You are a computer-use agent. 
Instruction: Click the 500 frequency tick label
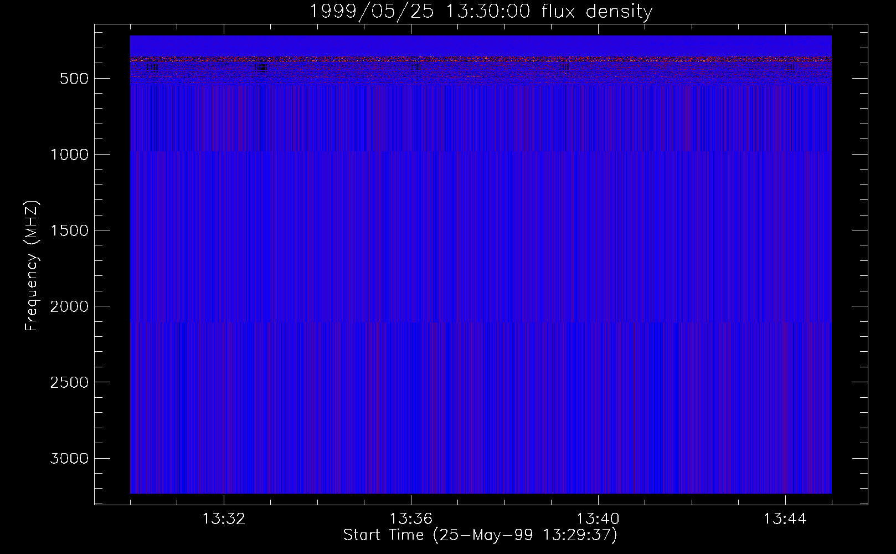point(74,79)
